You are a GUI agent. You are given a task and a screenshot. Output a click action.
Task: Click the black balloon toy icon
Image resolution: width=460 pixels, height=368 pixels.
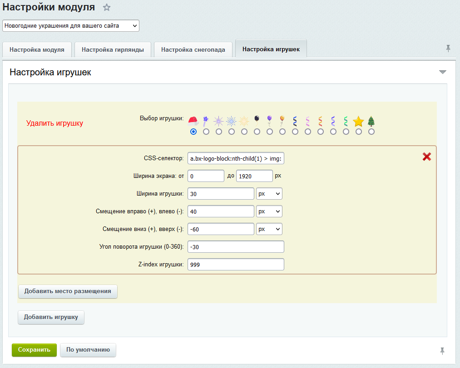(257, 120)
